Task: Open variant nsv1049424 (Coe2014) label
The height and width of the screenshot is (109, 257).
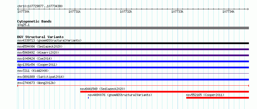Action: pos(35,59)
